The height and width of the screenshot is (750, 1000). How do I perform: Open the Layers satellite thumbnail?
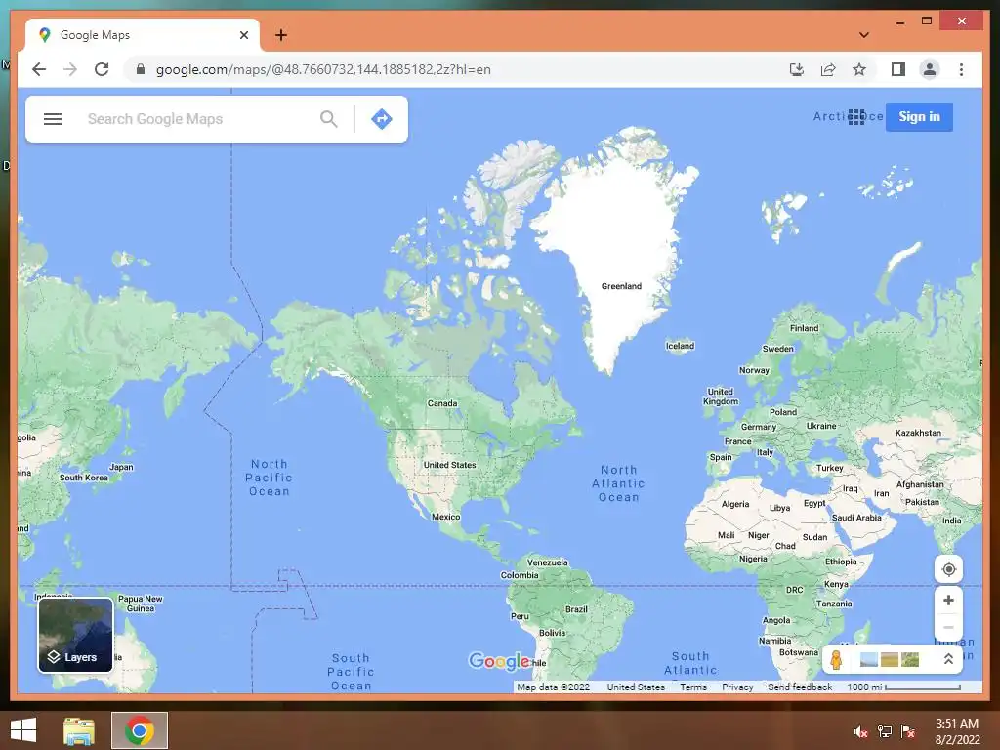[x=76, y=635]
